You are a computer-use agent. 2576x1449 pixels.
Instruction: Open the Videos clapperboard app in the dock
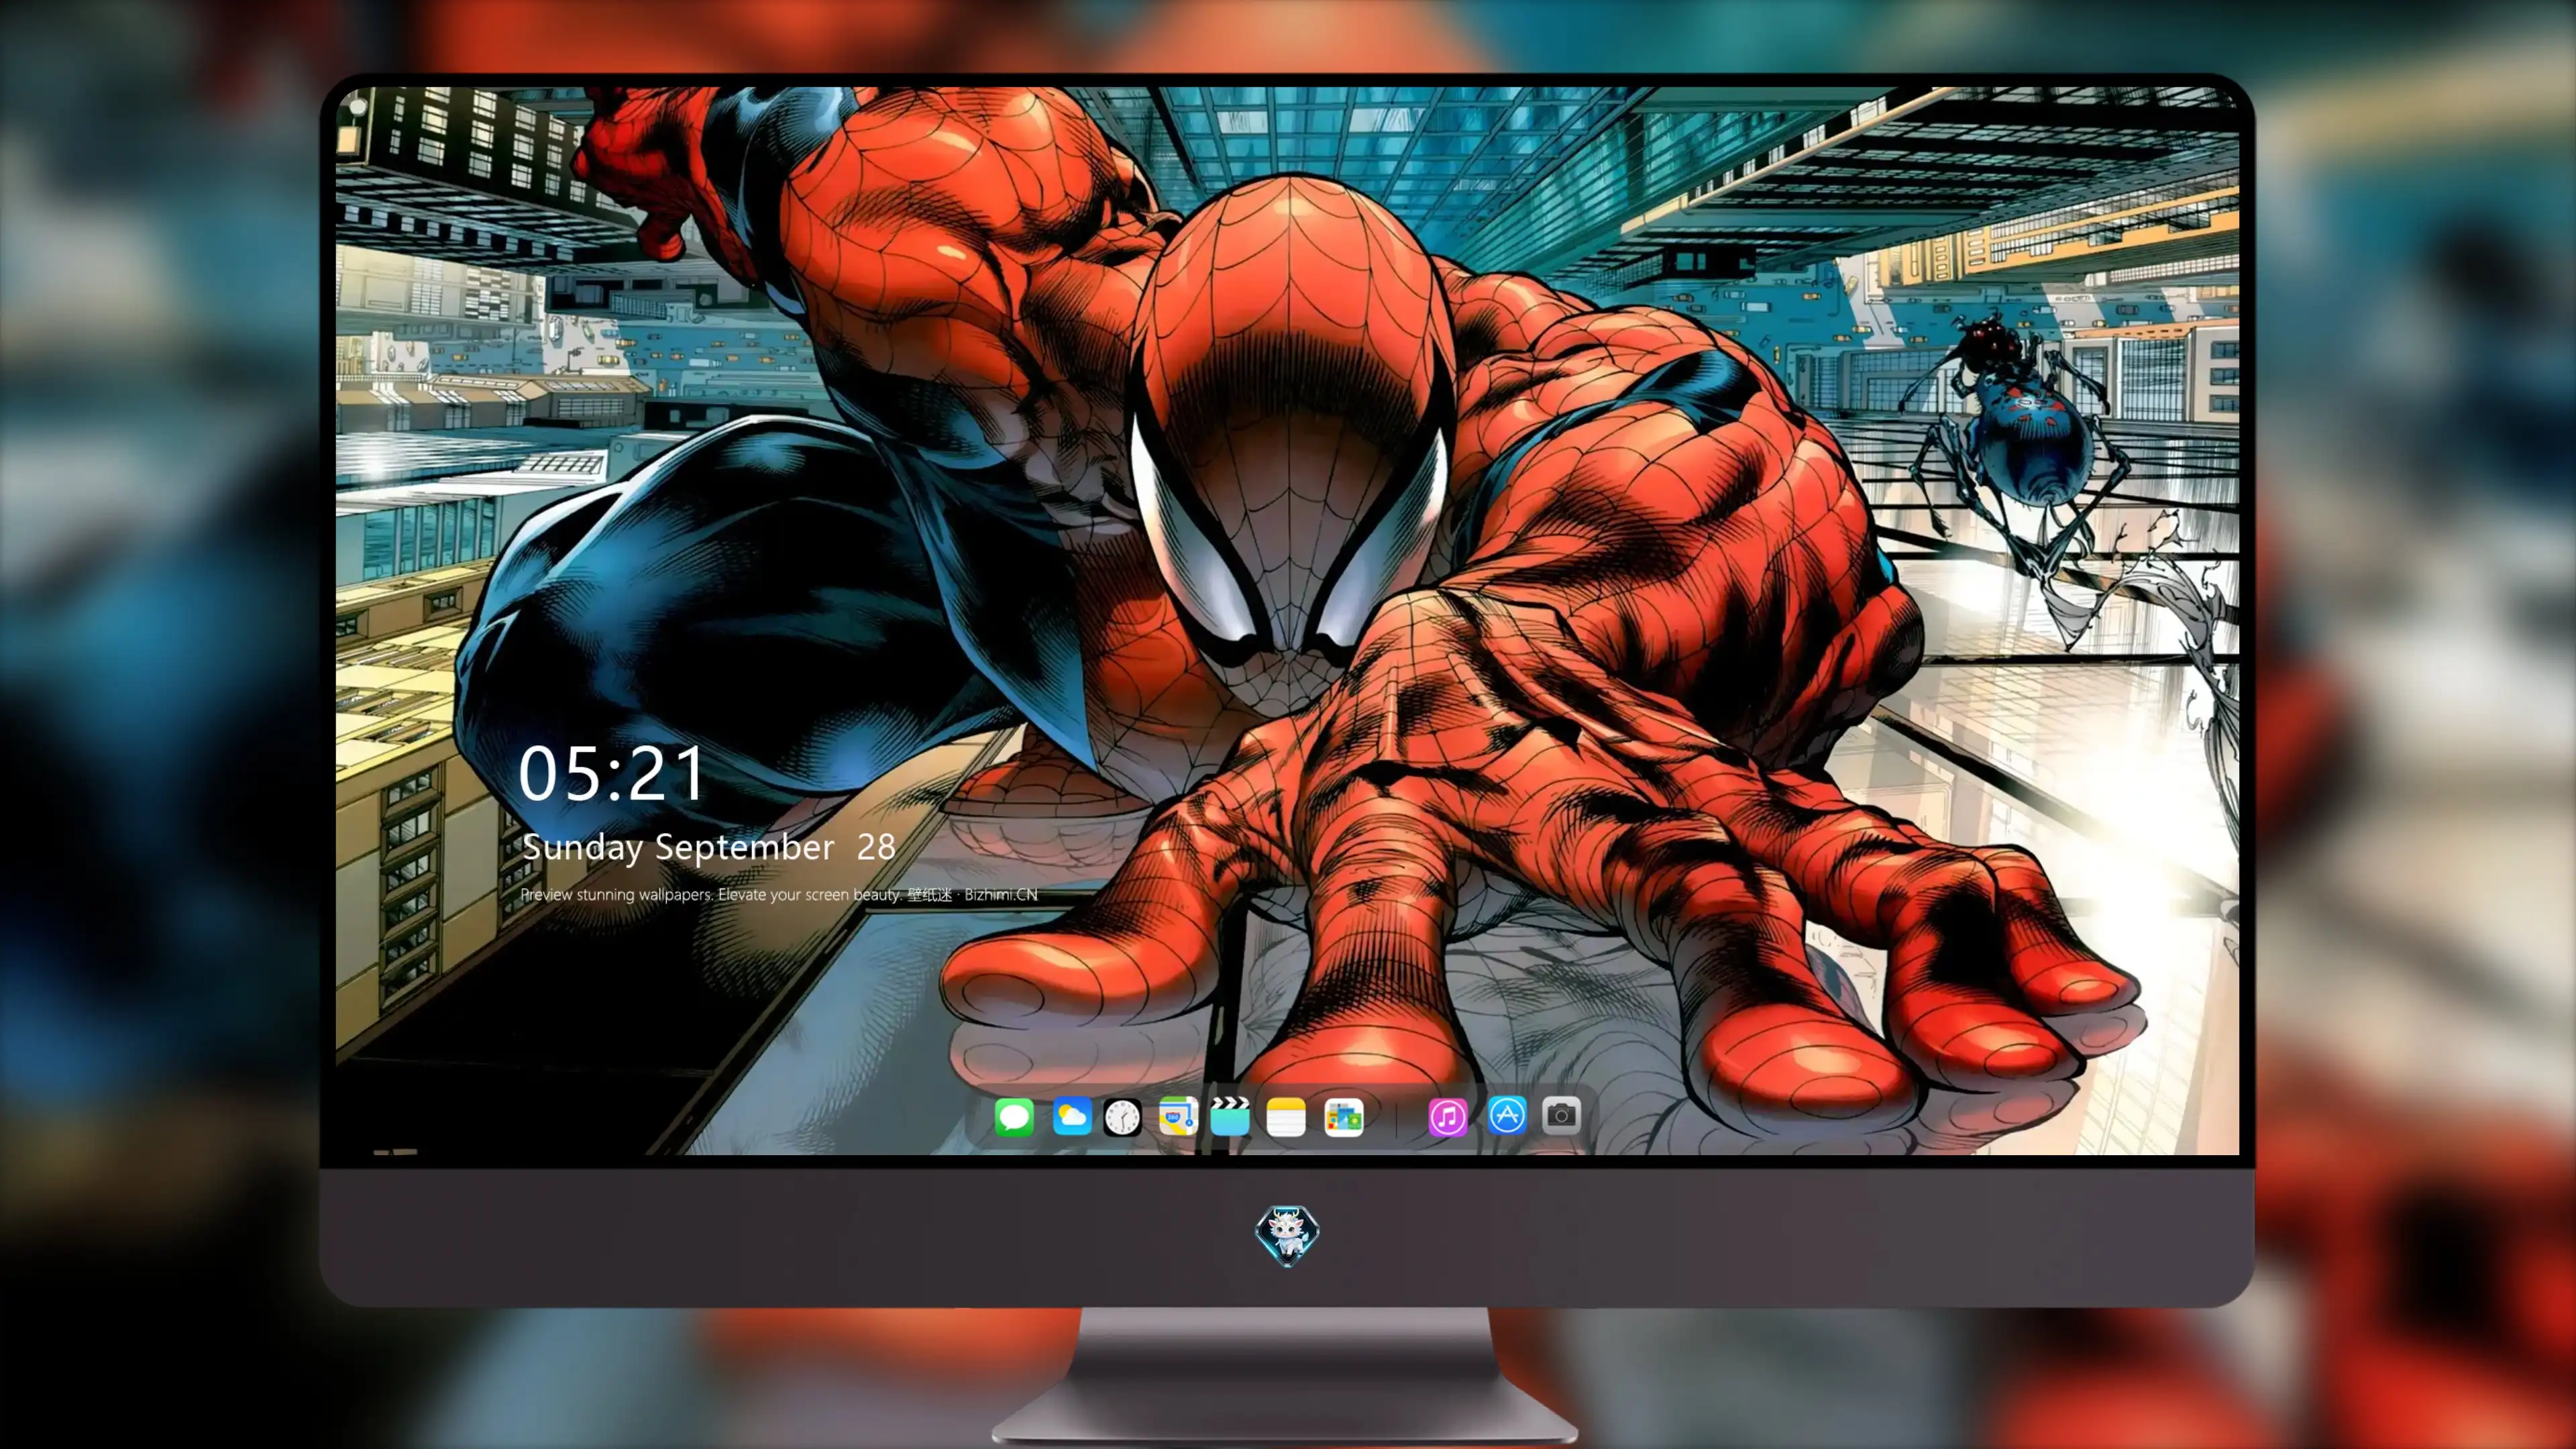click(x=1230, y=1116)
